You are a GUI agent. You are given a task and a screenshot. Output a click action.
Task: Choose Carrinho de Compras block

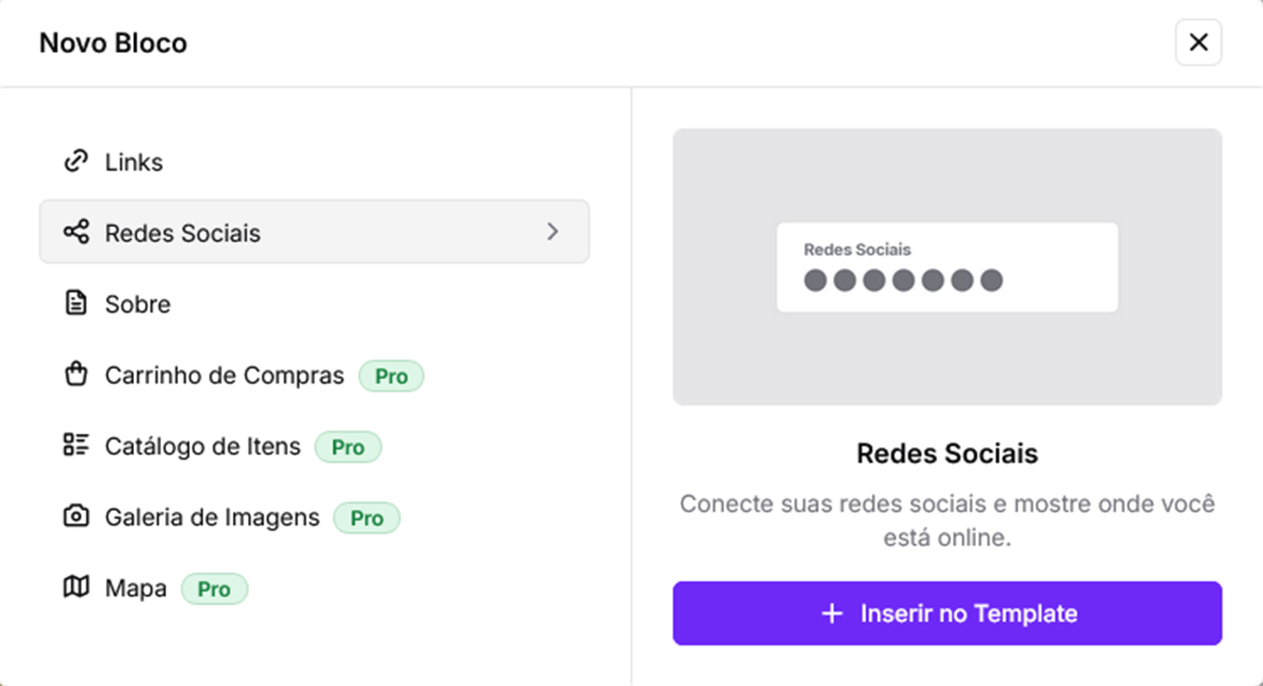(x=224, y=375)
